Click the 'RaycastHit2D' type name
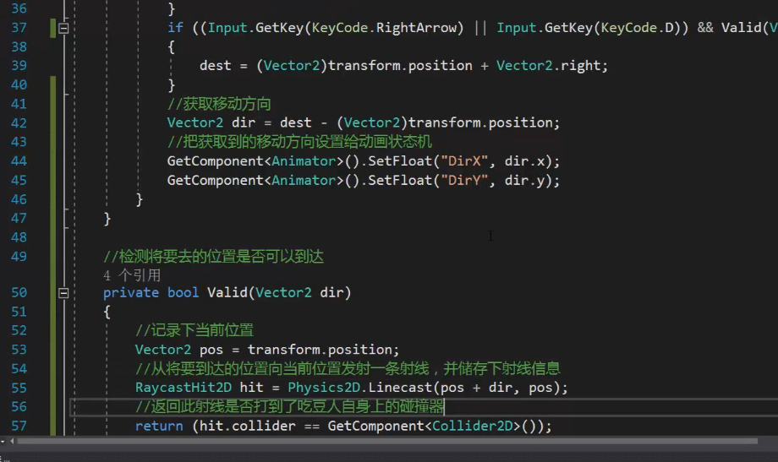 coord(184,388)
